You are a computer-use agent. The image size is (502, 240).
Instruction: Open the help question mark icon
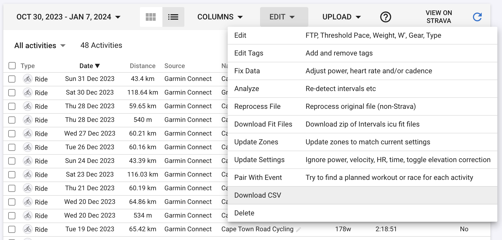[x=385, y=17]
